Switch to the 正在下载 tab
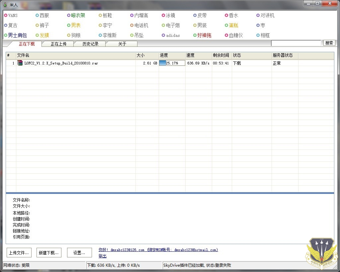Screen dimensions: 340x272 pos(27,44)
